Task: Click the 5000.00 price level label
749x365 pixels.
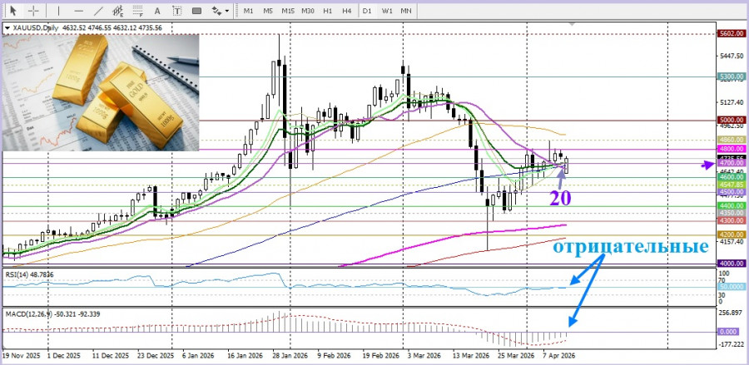Action: click(732, 120)
